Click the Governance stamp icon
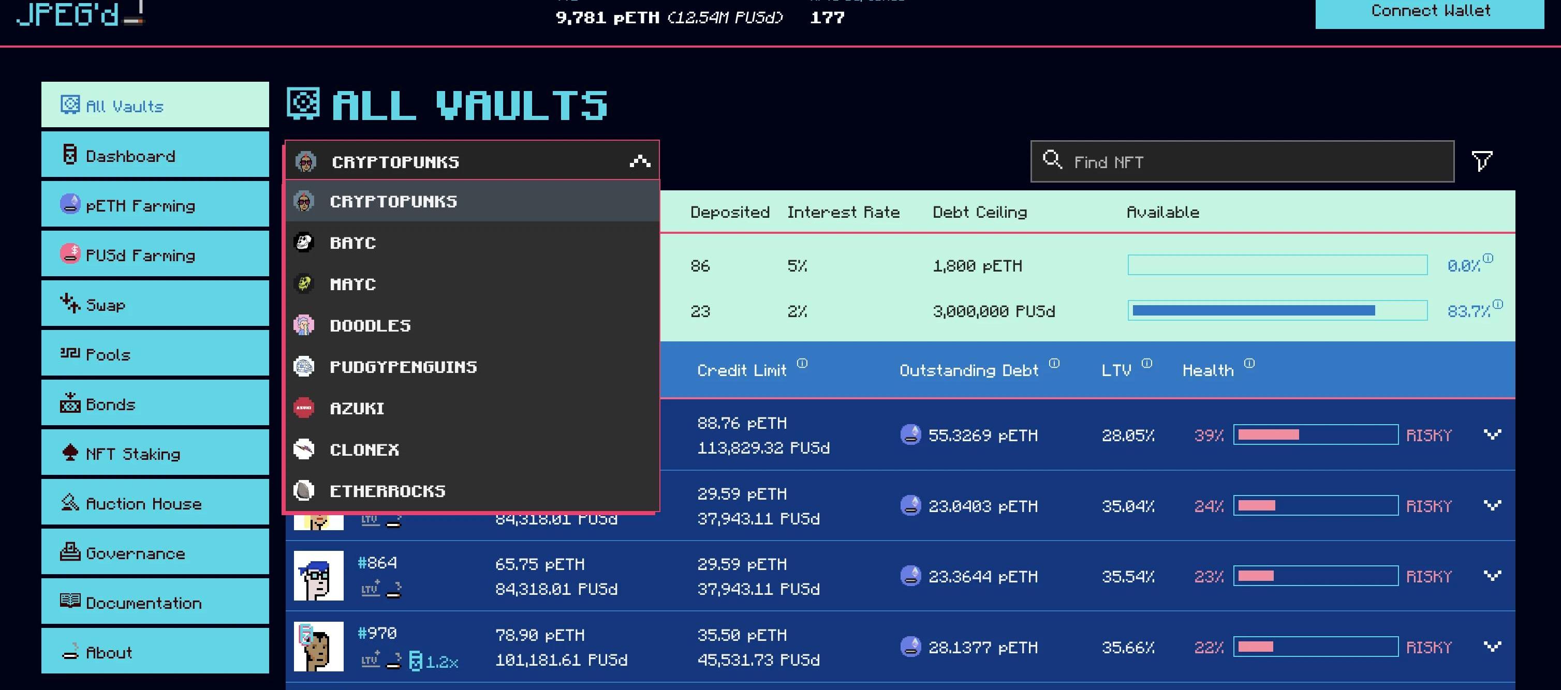 click(70, 551)
